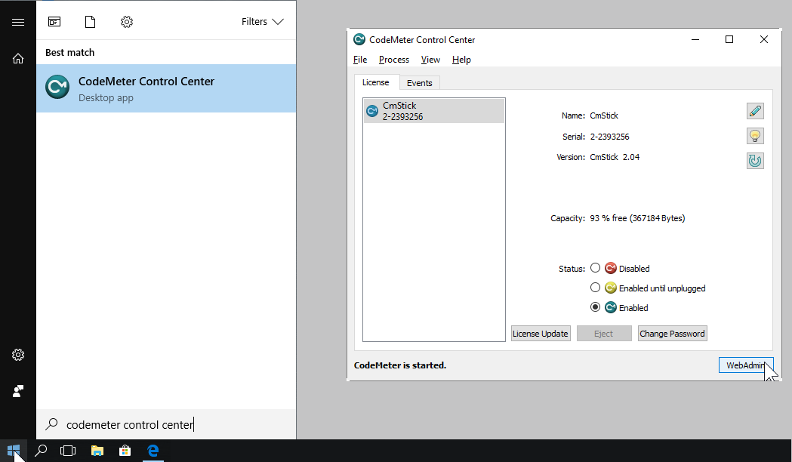792x462 pixels.
Task: Click the firmware update refresh icon
Action: [754, 160]
